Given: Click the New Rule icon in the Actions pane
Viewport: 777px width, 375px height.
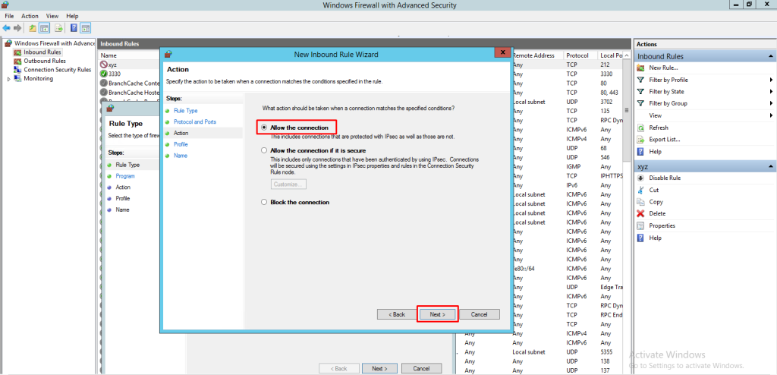Looking at the screenshot, I should 640,68.
